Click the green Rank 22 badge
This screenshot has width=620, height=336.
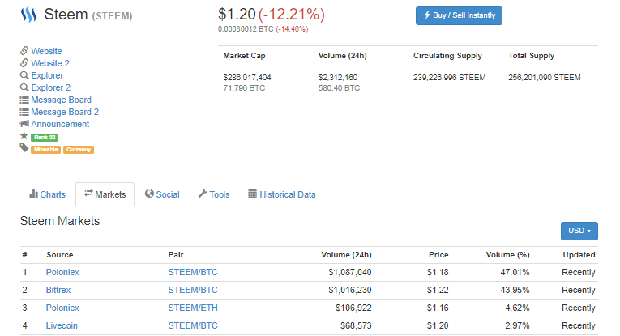pyautogui.click(x=45, y=137)
